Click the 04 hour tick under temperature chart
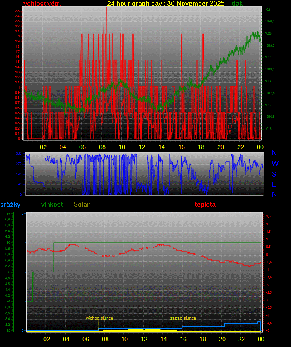 (66, 339)
